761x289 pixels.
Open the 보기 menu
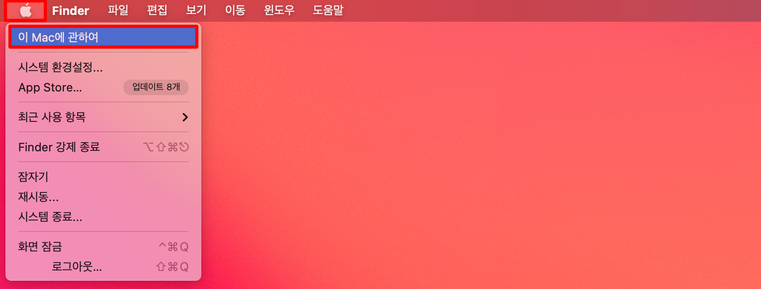pyautogui.click(x=196, y=10)
